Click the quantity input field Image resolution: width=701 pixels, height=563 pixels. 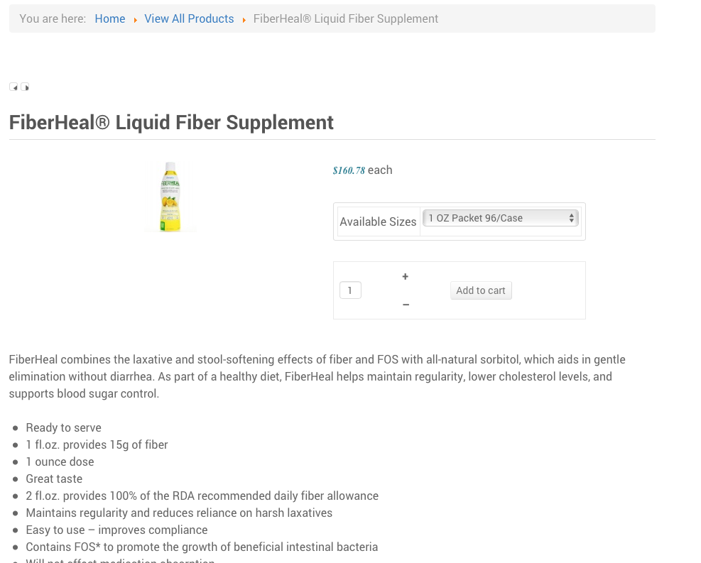tap(350, 290)
